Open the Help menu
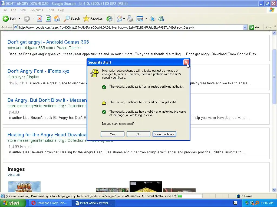 tap(61, 10)
